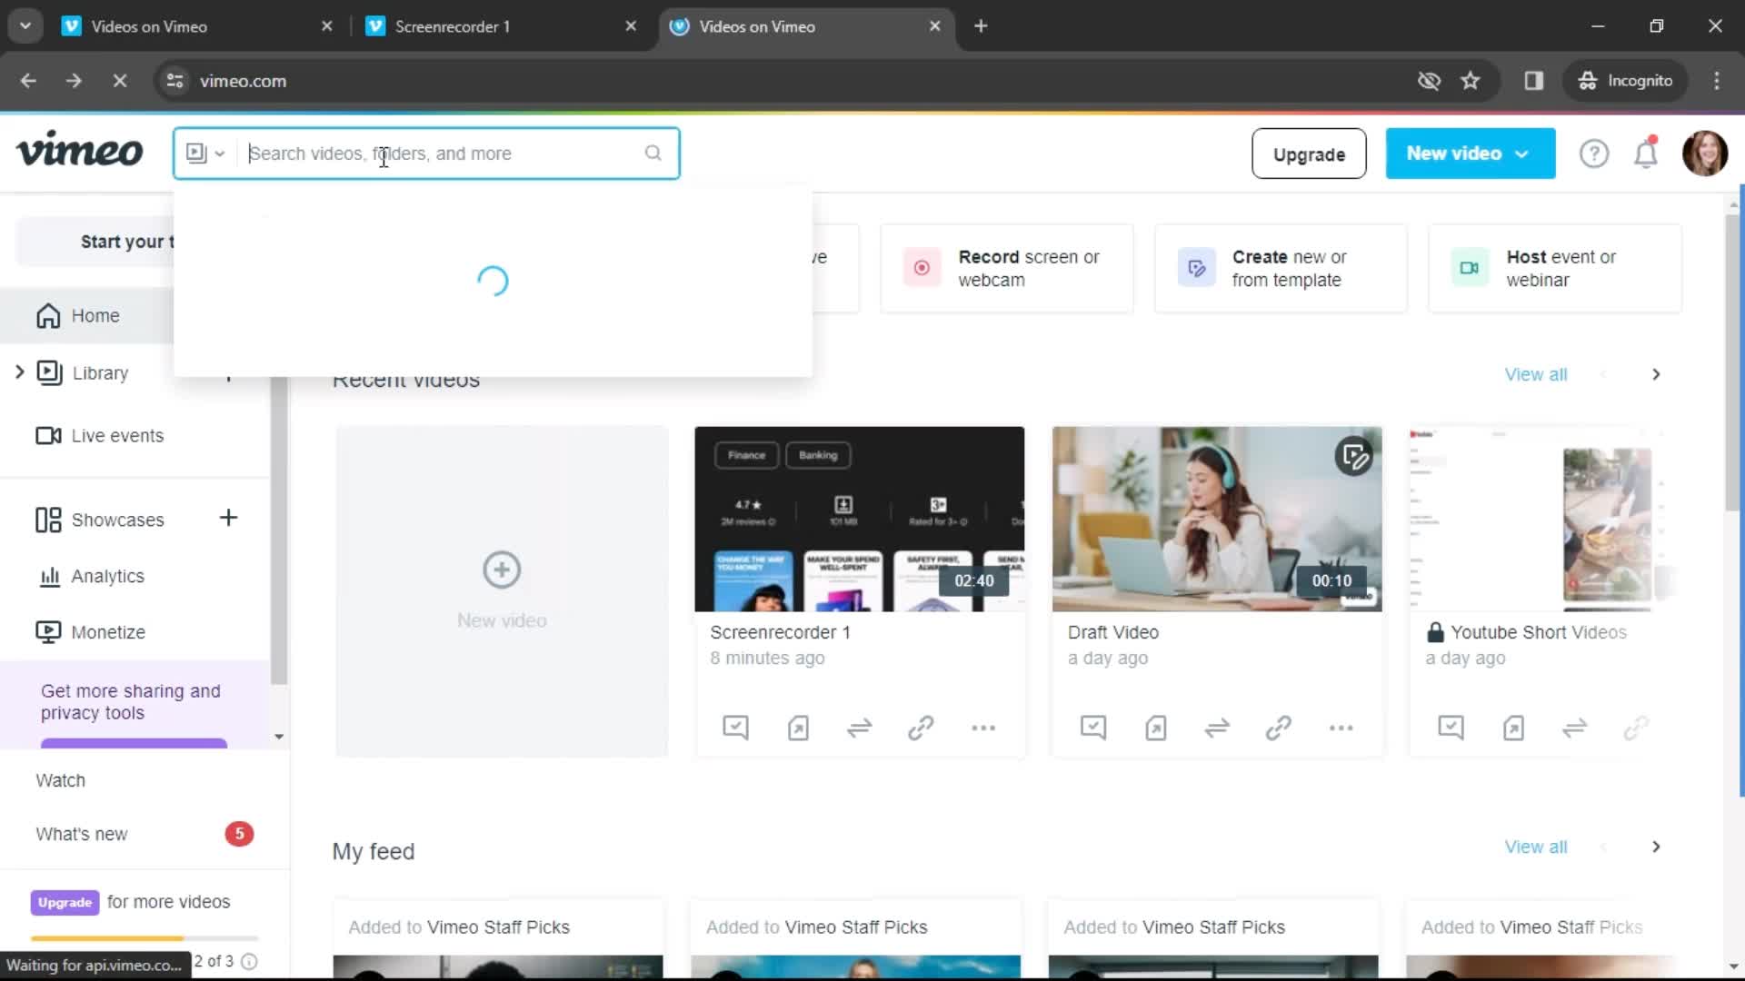Open Showcases in the sidebar
Viewport: 1745px width, 981px height.
pos(100,520)
